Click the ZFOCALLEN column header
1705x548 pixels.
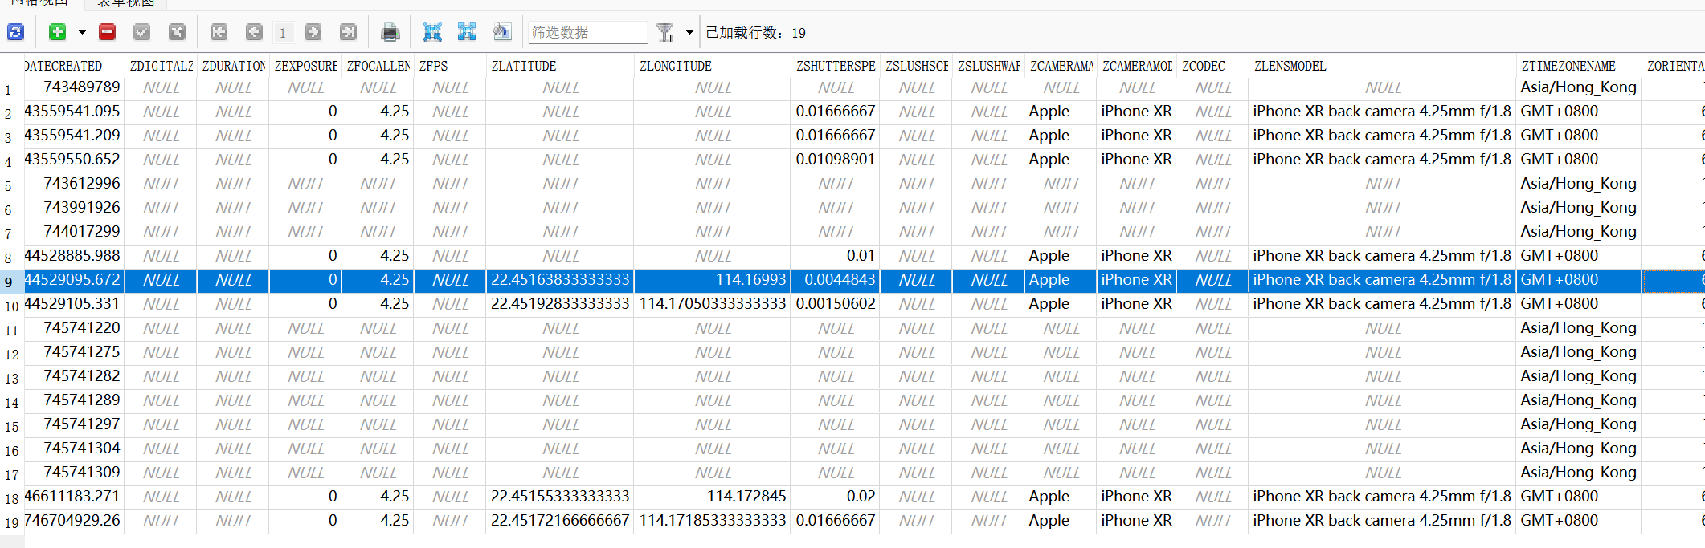(x=378, y=66)
